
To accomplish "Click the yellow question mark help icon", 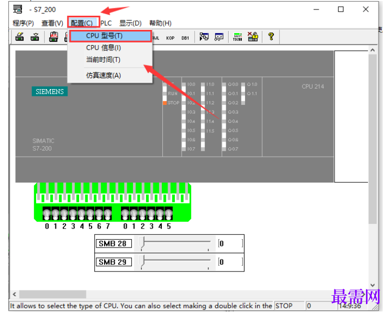I will (x=271, y=37).
